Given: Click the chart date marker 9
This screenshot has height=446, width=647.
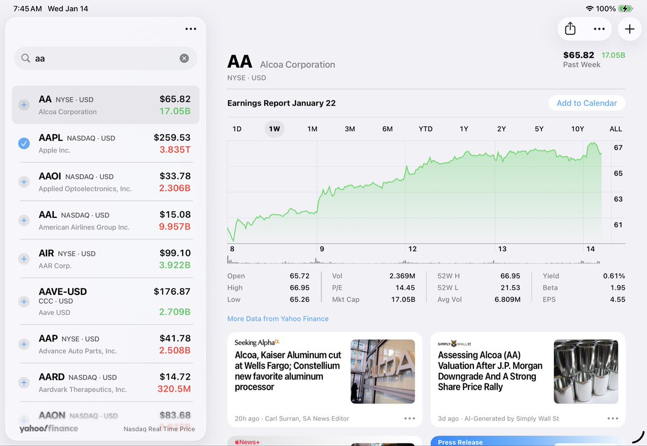Looking at the screenshot, I should [x=322, y=249].
